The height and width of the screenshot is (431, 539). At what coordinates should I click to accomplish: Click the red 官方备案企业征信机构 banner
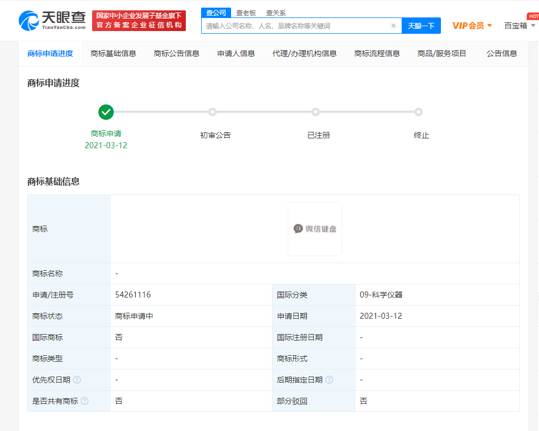pos(139,21)
